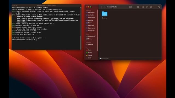
Task: Select the Green tag in sidebar
Action: 89,53
